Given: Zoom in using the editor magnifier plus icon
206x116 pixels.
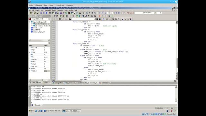Looking at the screenshot, I should pyautogui.click(x=113, y=19).
